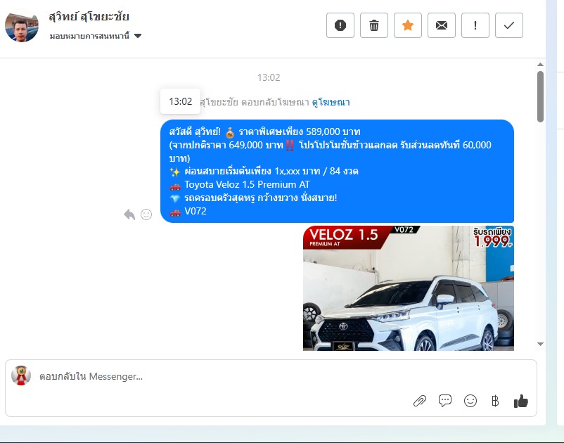Image resolution: width=564 pixels, height=443 pixels.
Task: Mark conversation as spam with exclamation-circle icon
Action: coord(340,25)
